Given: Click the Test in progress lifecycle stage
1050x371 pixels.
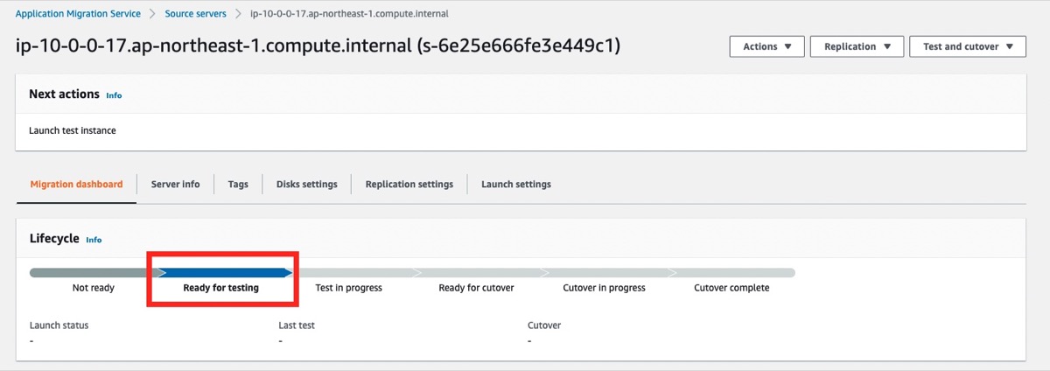Looking at the screenshot, I should click(348, 288).
